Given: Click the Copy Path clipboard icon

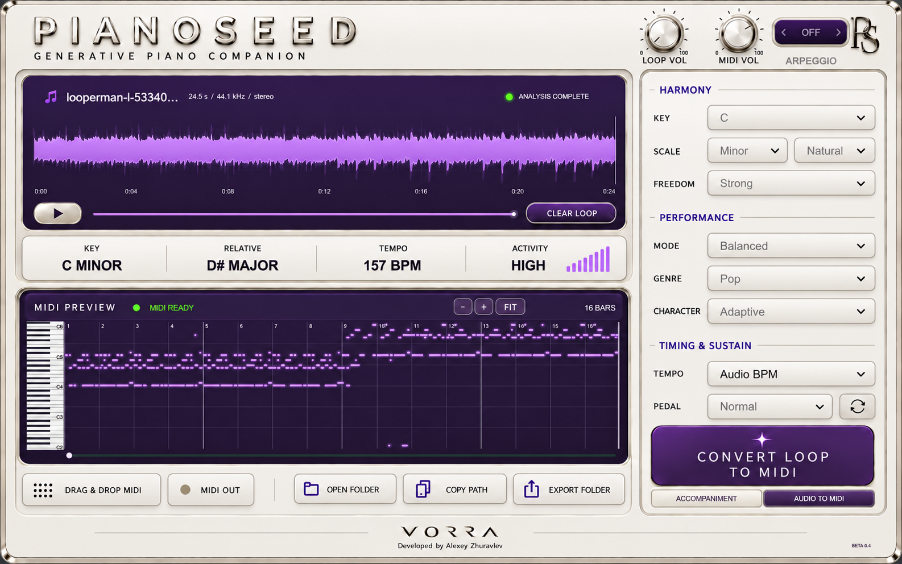Looking at the screenshot, I should coord(423,489).
